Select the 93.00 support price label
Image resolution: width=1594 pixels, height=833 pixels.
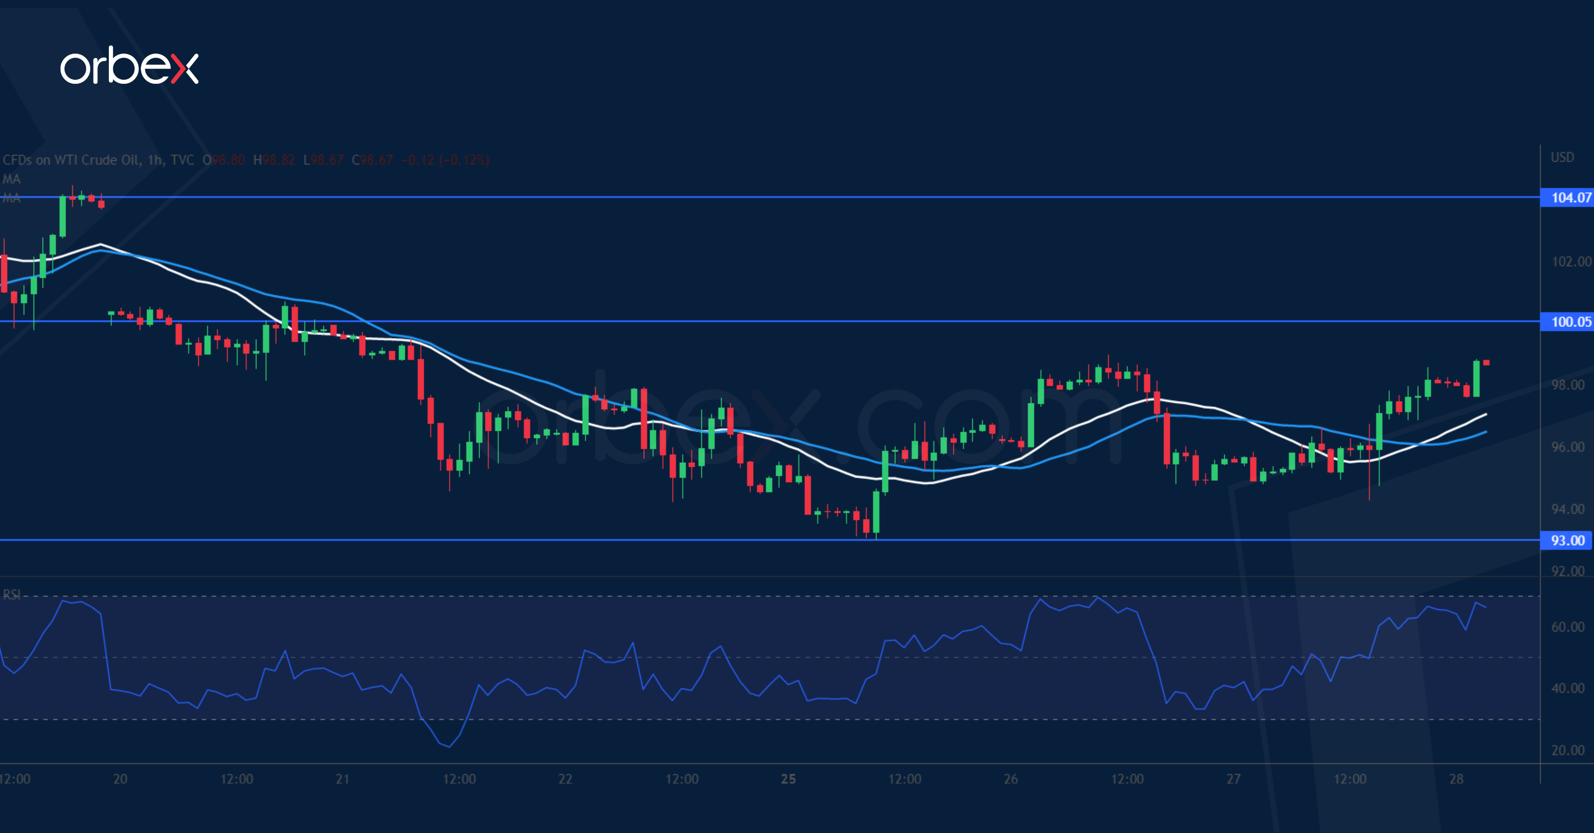click(1567, 540)
